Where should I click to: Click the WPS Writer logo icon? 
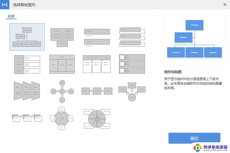coord(5,5)
